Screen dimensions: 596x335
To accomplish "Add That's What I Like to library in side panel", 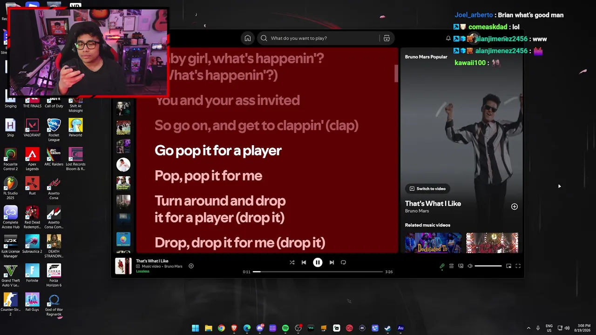I will [515, 207].
